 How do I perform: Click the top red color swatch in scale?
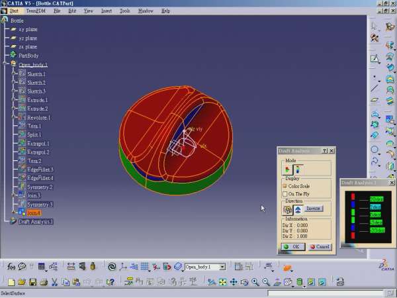[x=353, y=197]
